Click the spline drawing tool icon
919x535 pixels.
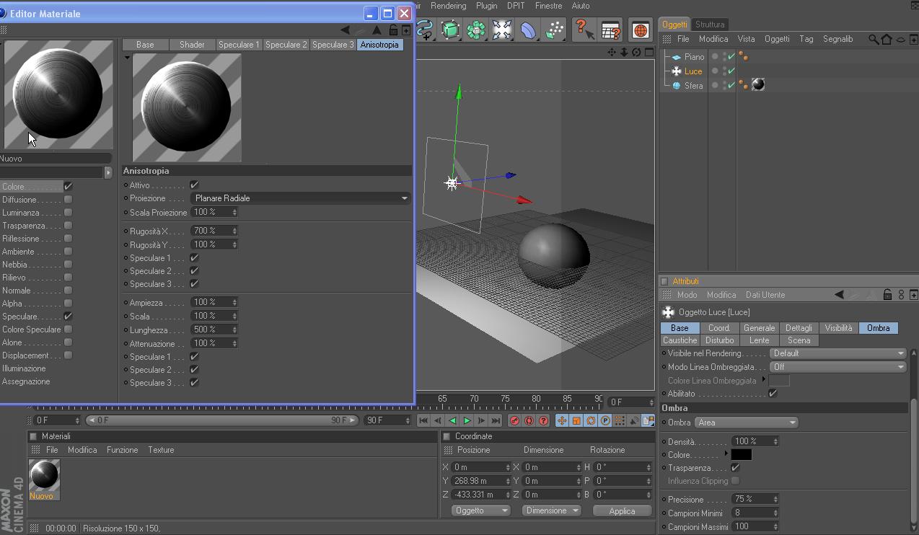click(x=425, y=30)
